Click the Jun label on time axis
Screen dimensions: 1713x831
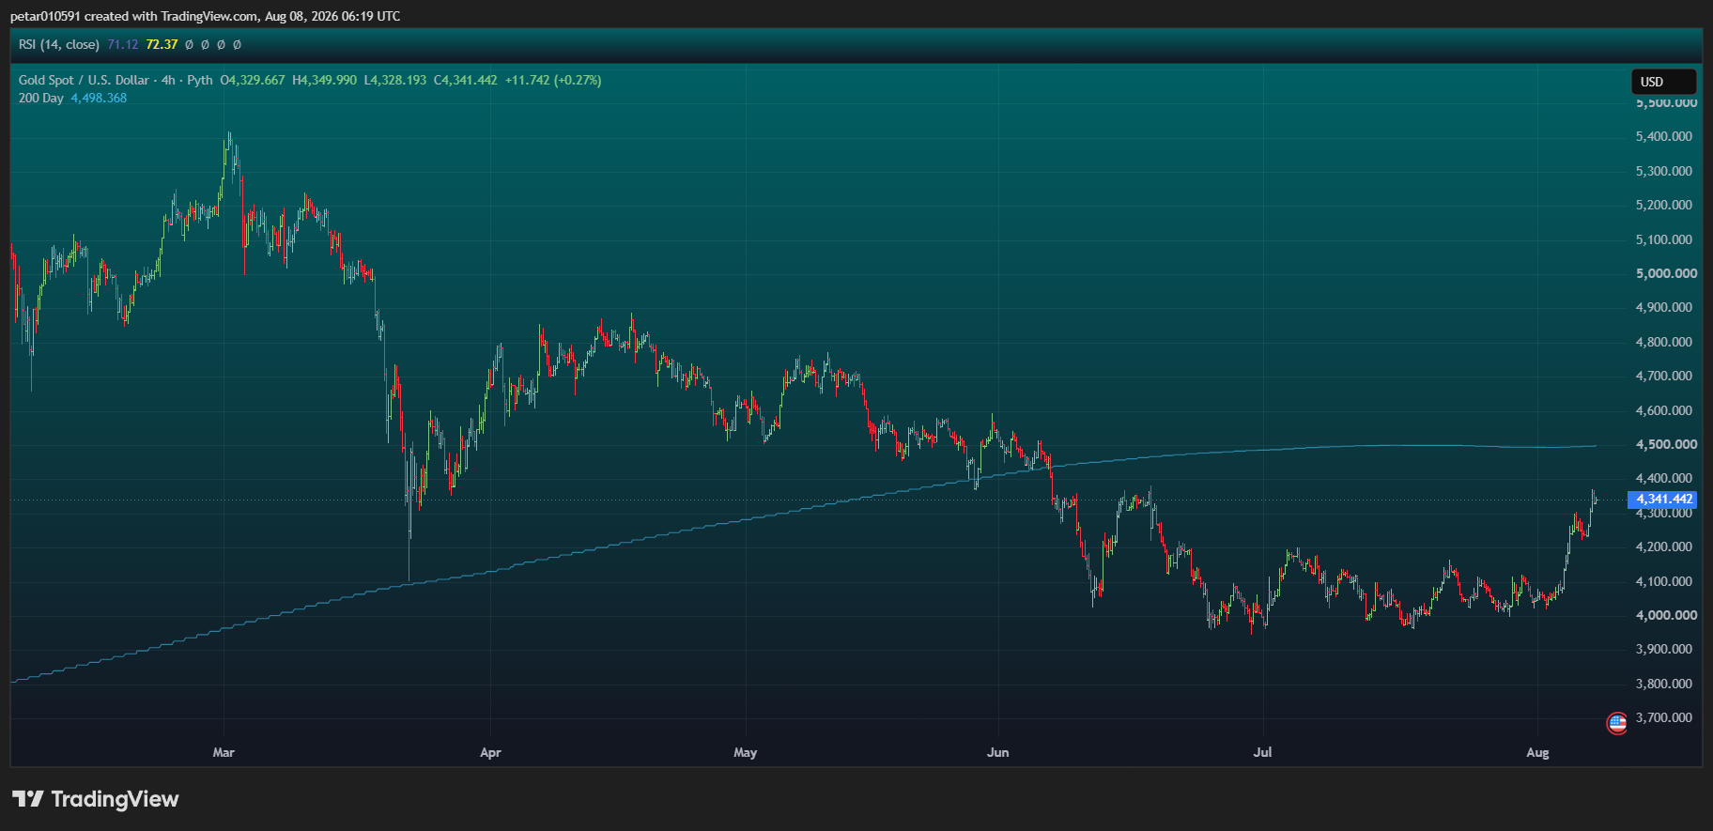point(998,752)
